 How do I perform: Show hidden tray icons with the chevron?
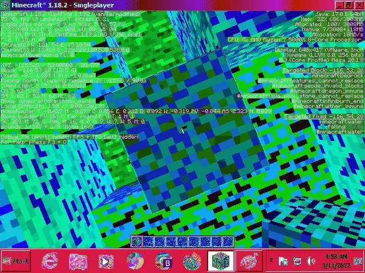[271, 261]
